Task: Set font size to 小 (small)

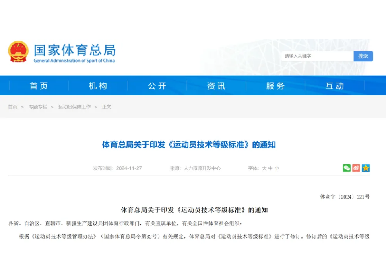Action: tap(277, 168)
